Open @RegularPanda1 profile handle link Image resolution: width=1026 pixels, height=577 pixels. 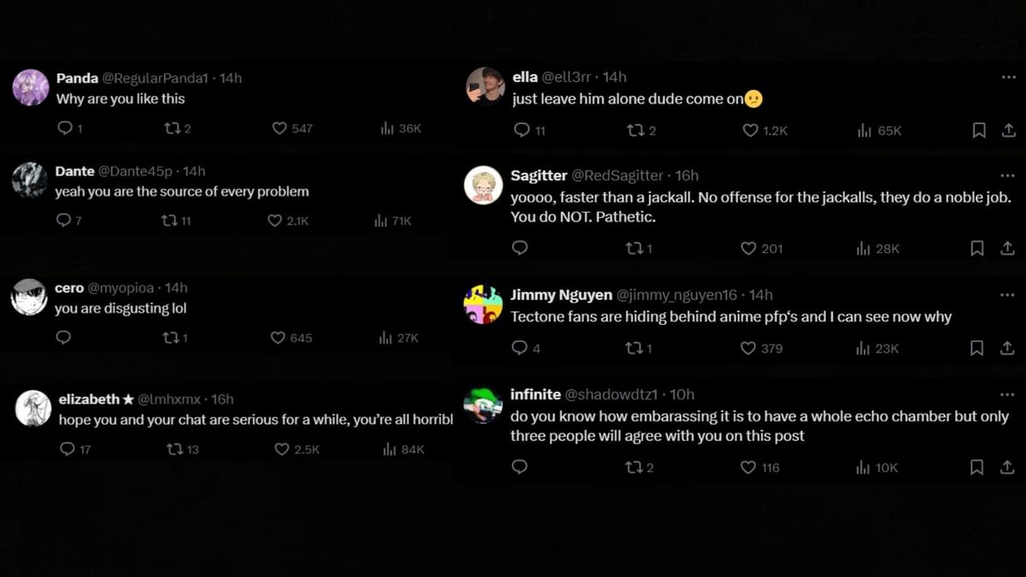(x=155, y=78)
